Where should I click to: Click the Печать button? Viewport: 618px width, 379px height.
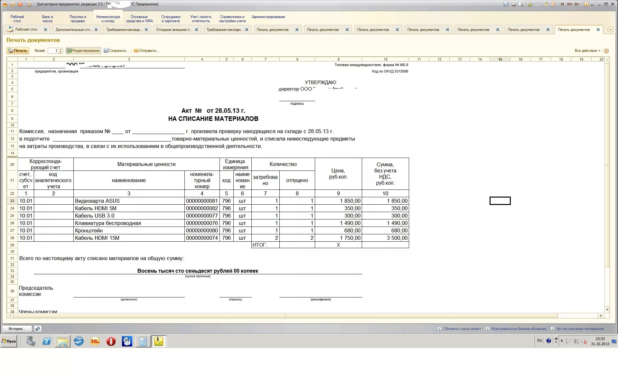pyautogui.click(x=18, y=51)
